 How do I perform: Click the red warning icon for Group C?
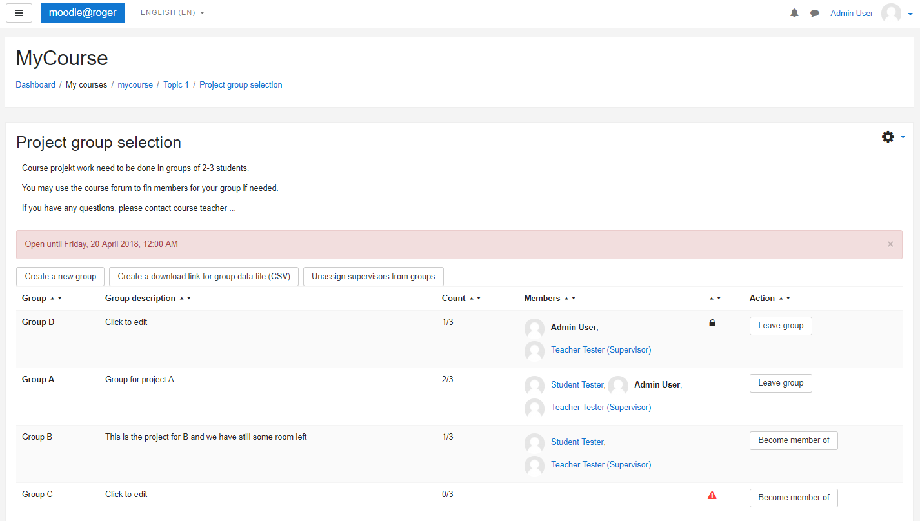pos(712,495)
